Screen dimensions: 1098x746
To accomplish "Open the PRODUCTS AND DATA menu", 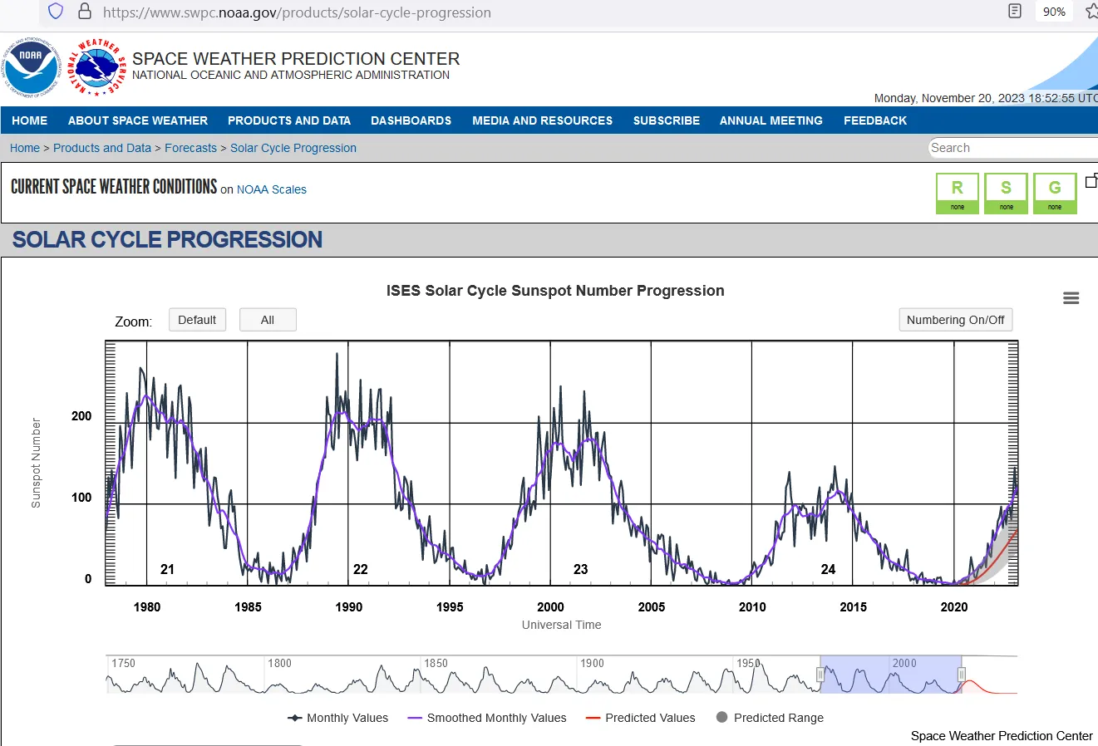I will 289,120.
